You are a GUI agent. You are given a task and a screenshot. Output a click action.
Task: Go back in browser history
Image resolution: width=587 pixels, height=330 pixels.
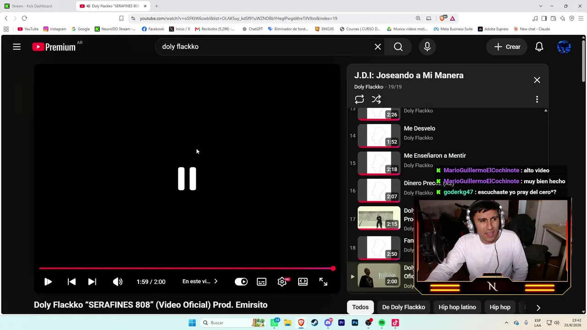(x=6, y=18)
